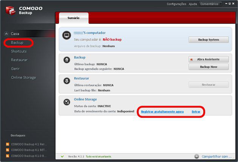The height and width of the screenshot is (162, 238).
Task: Click the Online Storage globe icon
Action: click(66, 102)
